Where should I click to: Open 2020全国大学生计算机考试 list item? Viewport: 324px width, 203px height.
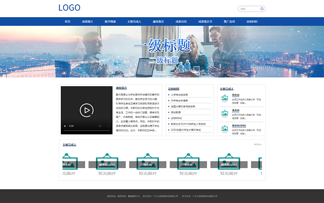point(186,130)
